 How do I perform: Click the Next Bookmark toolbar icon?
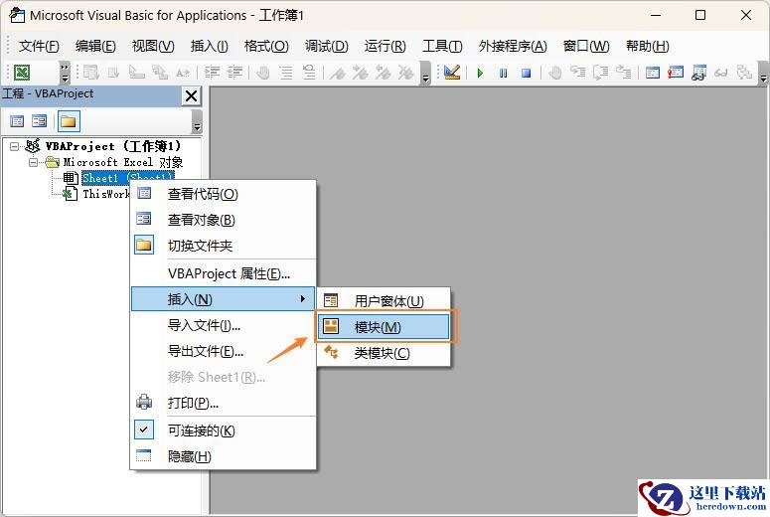pos(361,73)
